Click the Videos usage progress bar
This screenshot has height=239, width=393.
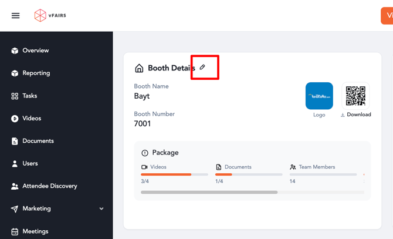click(x=174, y=174)
